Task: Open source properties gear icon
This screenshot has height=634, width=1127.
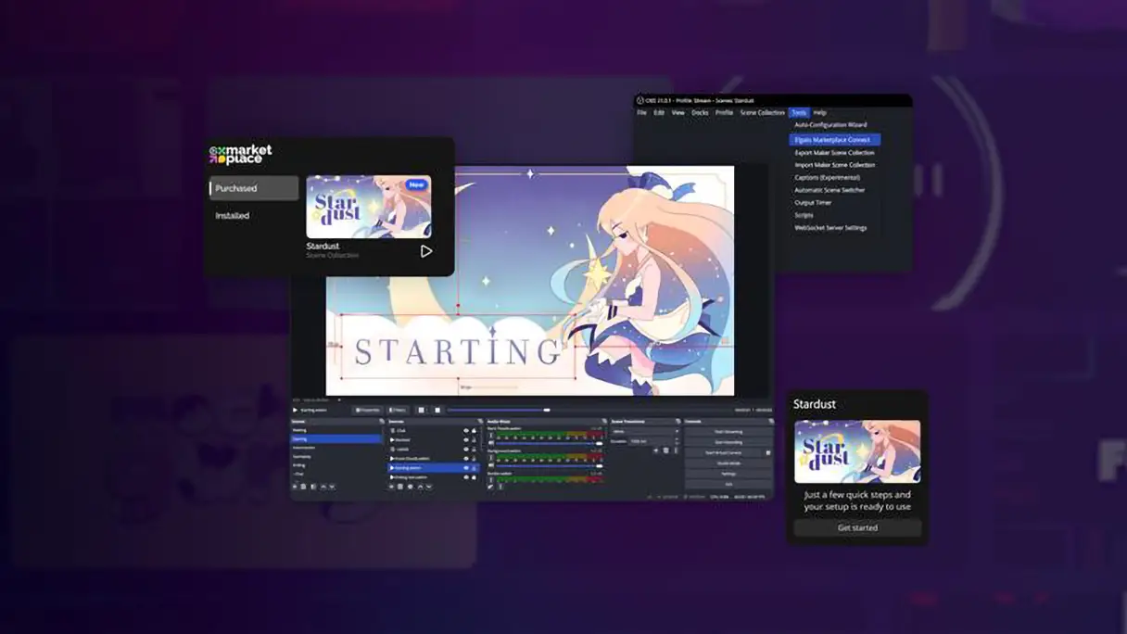Action: pyautogui.click(x=410, y=487)
